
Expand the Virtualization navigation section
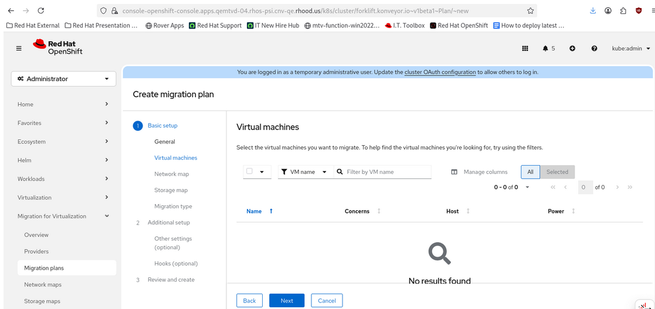click(63, 197)
